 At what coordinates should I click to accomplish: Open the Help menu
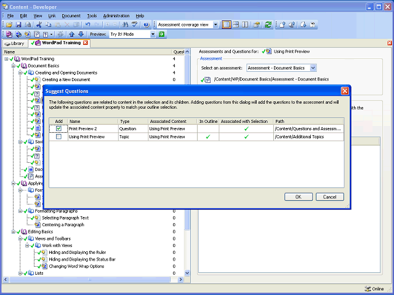coord(140,15)
